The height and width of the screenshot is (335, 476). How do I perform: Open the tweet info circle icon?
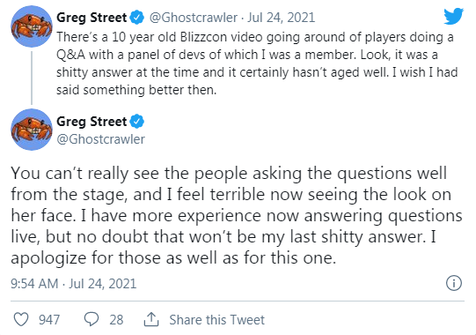point(454,283)
